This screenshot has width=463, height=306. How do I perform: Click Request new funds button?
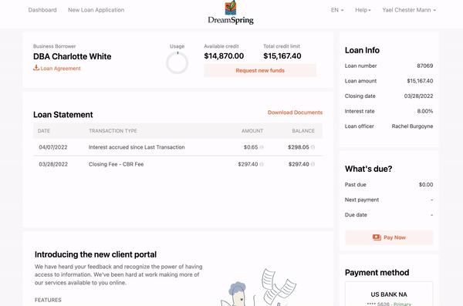(x=260, y=70)
